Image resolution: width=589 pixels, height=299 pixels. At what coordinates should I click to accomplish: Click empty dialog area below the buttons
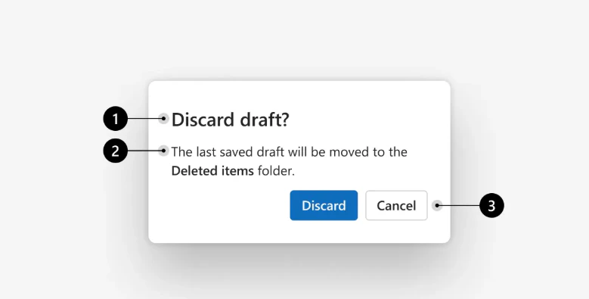(x=299, y=232)
